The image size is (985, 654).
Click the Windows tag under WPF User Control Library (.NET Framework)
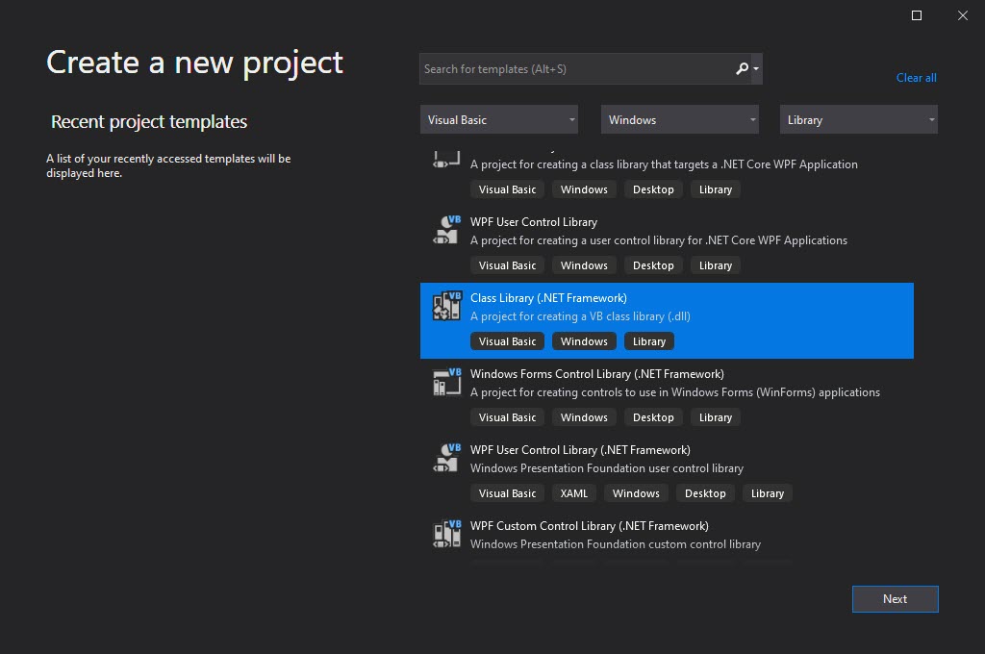pos(636,493)
